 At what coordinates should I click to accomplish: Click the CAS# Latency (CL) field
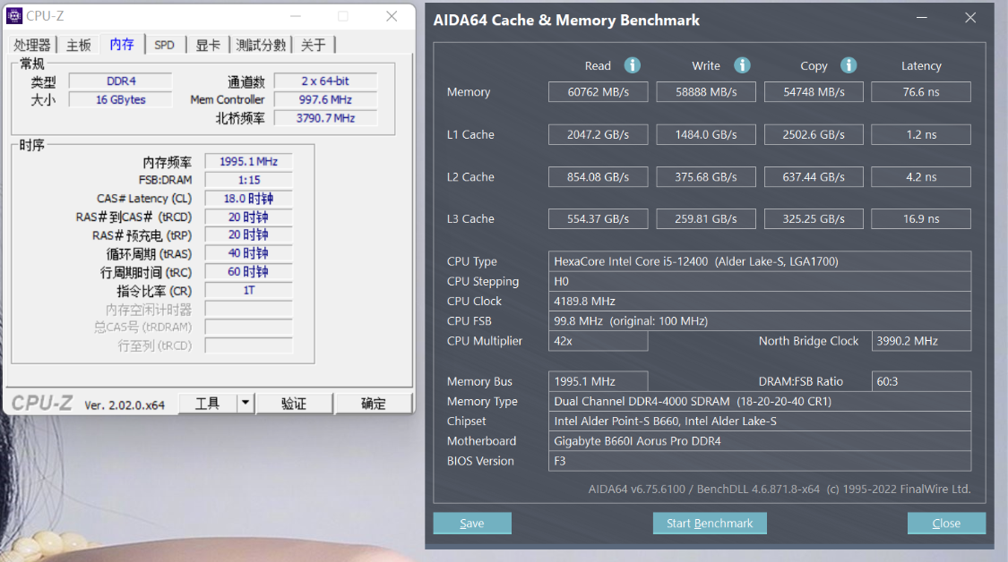pyautogui.click(x=247, y=198)
